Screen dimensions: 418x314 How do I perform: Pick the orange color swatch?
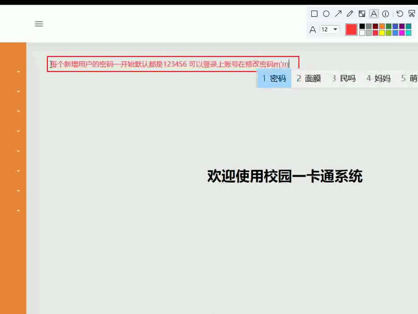(x=382, y=26)
